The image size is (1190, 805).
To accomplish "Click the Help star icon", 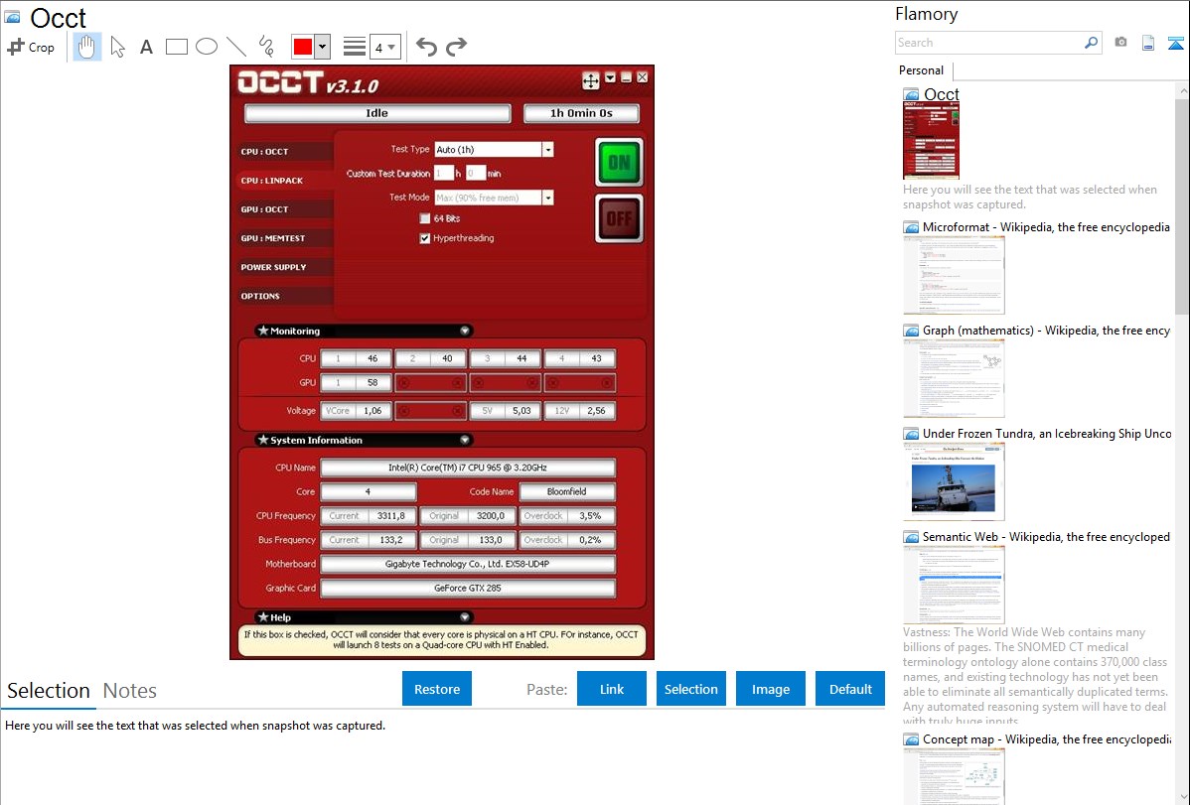I will [x=263, y=616].
